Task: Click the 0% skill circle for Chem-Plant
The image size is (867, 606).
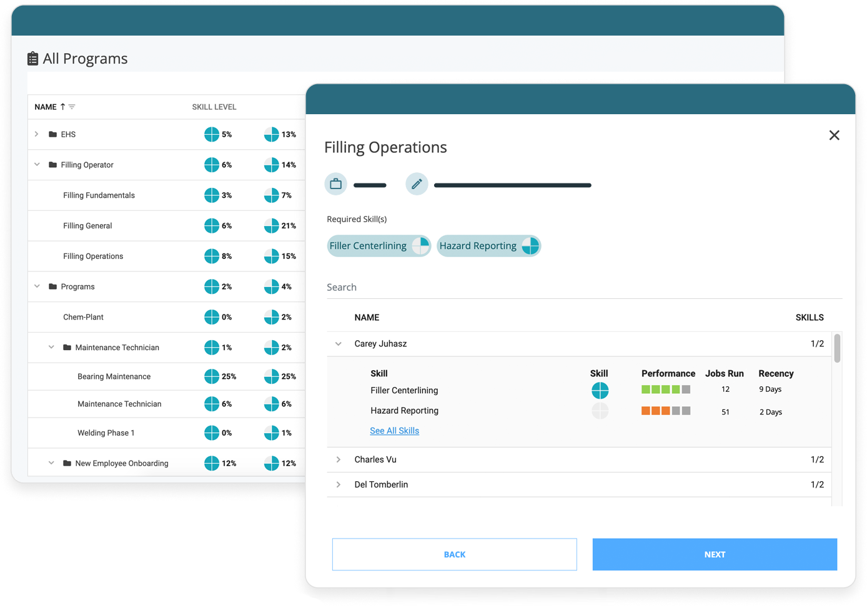Action: 212,317
